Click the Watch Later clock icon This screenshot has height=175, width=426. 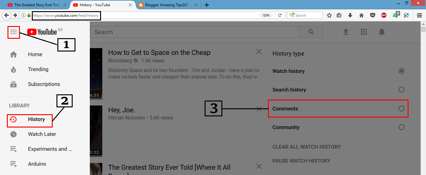[13, 134]
